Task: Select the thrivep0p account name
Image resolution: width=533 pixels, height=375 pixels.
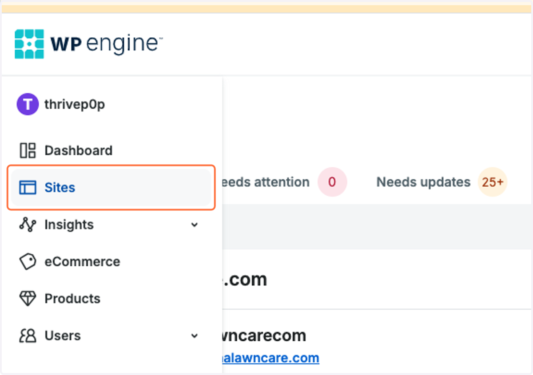Action: [75, 105]
